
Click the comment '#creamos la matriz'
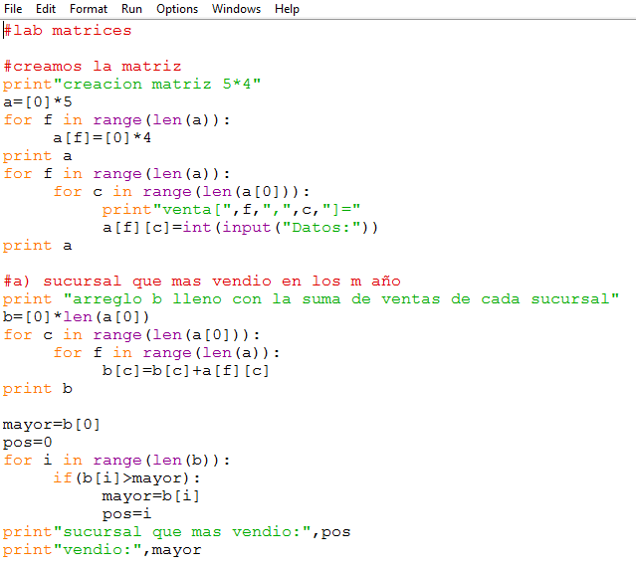coord(93,66)
